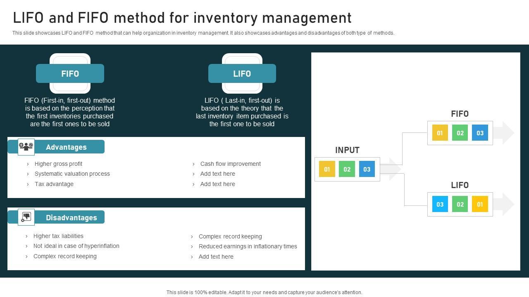Click the chevron bullet before Cash flow improvement
529x297 pixels.
193,164
